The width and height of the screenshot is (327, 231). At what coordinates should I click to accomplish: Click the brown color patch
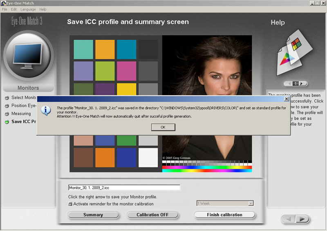(83, 157)
